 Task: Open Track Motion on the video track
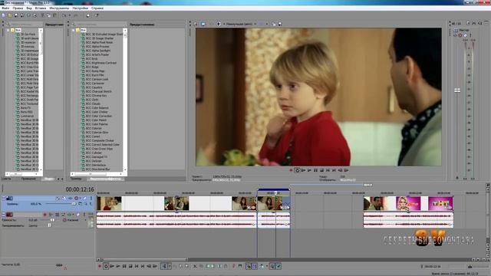point(64,198)
